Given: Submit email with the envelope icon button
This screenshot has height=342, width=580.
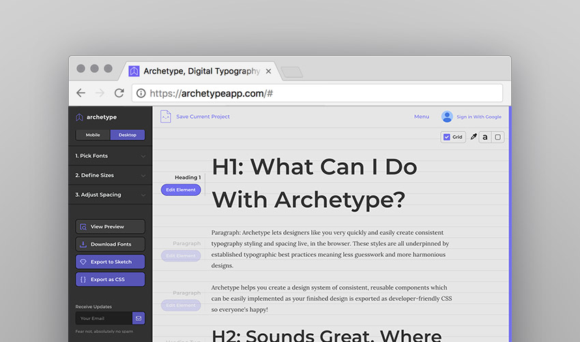Looking at the screenshot, I should [139, 318].
